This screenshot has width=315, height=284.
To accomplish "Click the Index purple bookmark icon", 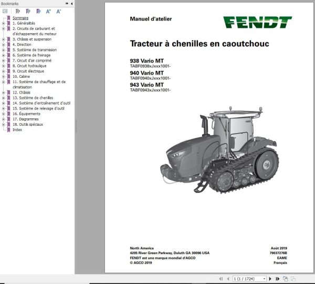I will pyautogui.click(x=8, y=130).
